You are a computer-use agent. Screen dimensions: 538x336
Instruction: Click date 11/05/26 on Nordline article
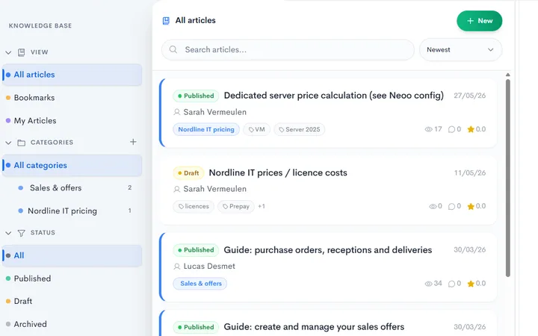coord(470,172)
